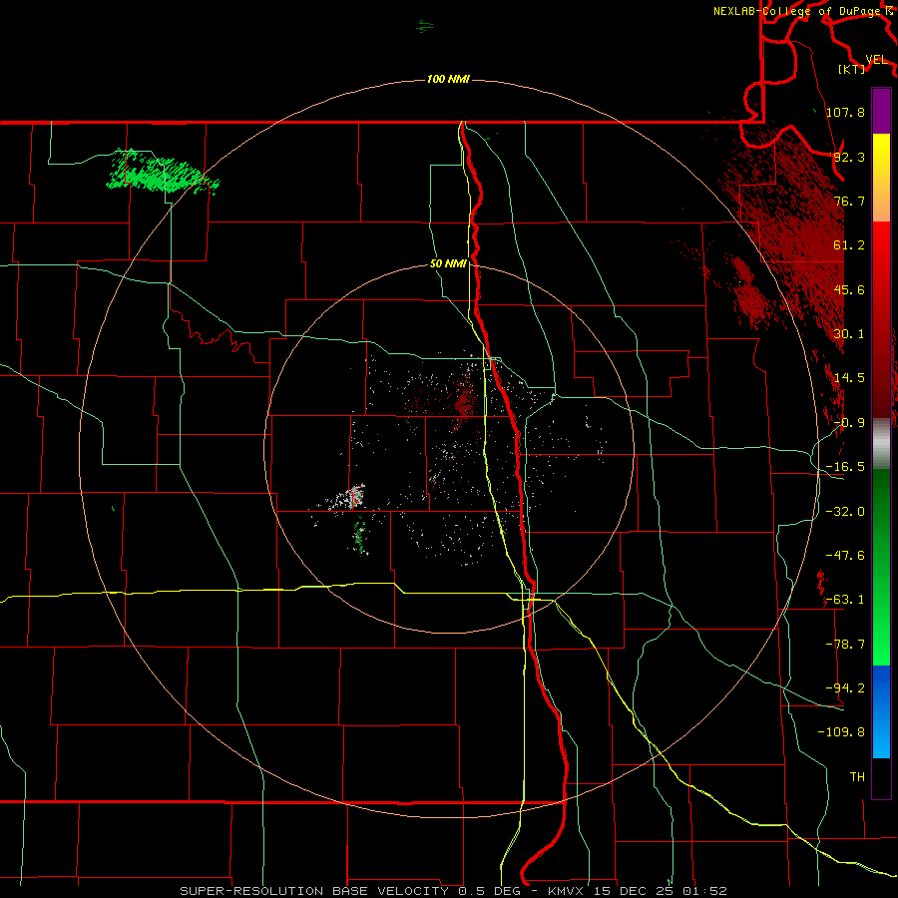Pick the yellow-orange segment of the color bar
The height and width of the screenshot is (898, 898).
coord(881,178)
